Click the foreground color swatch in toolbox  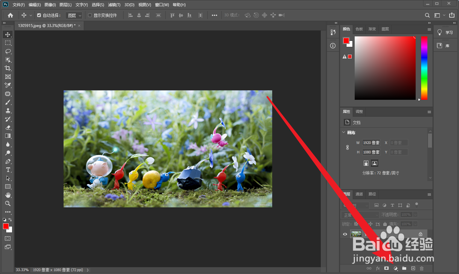[x=6, y=226]
